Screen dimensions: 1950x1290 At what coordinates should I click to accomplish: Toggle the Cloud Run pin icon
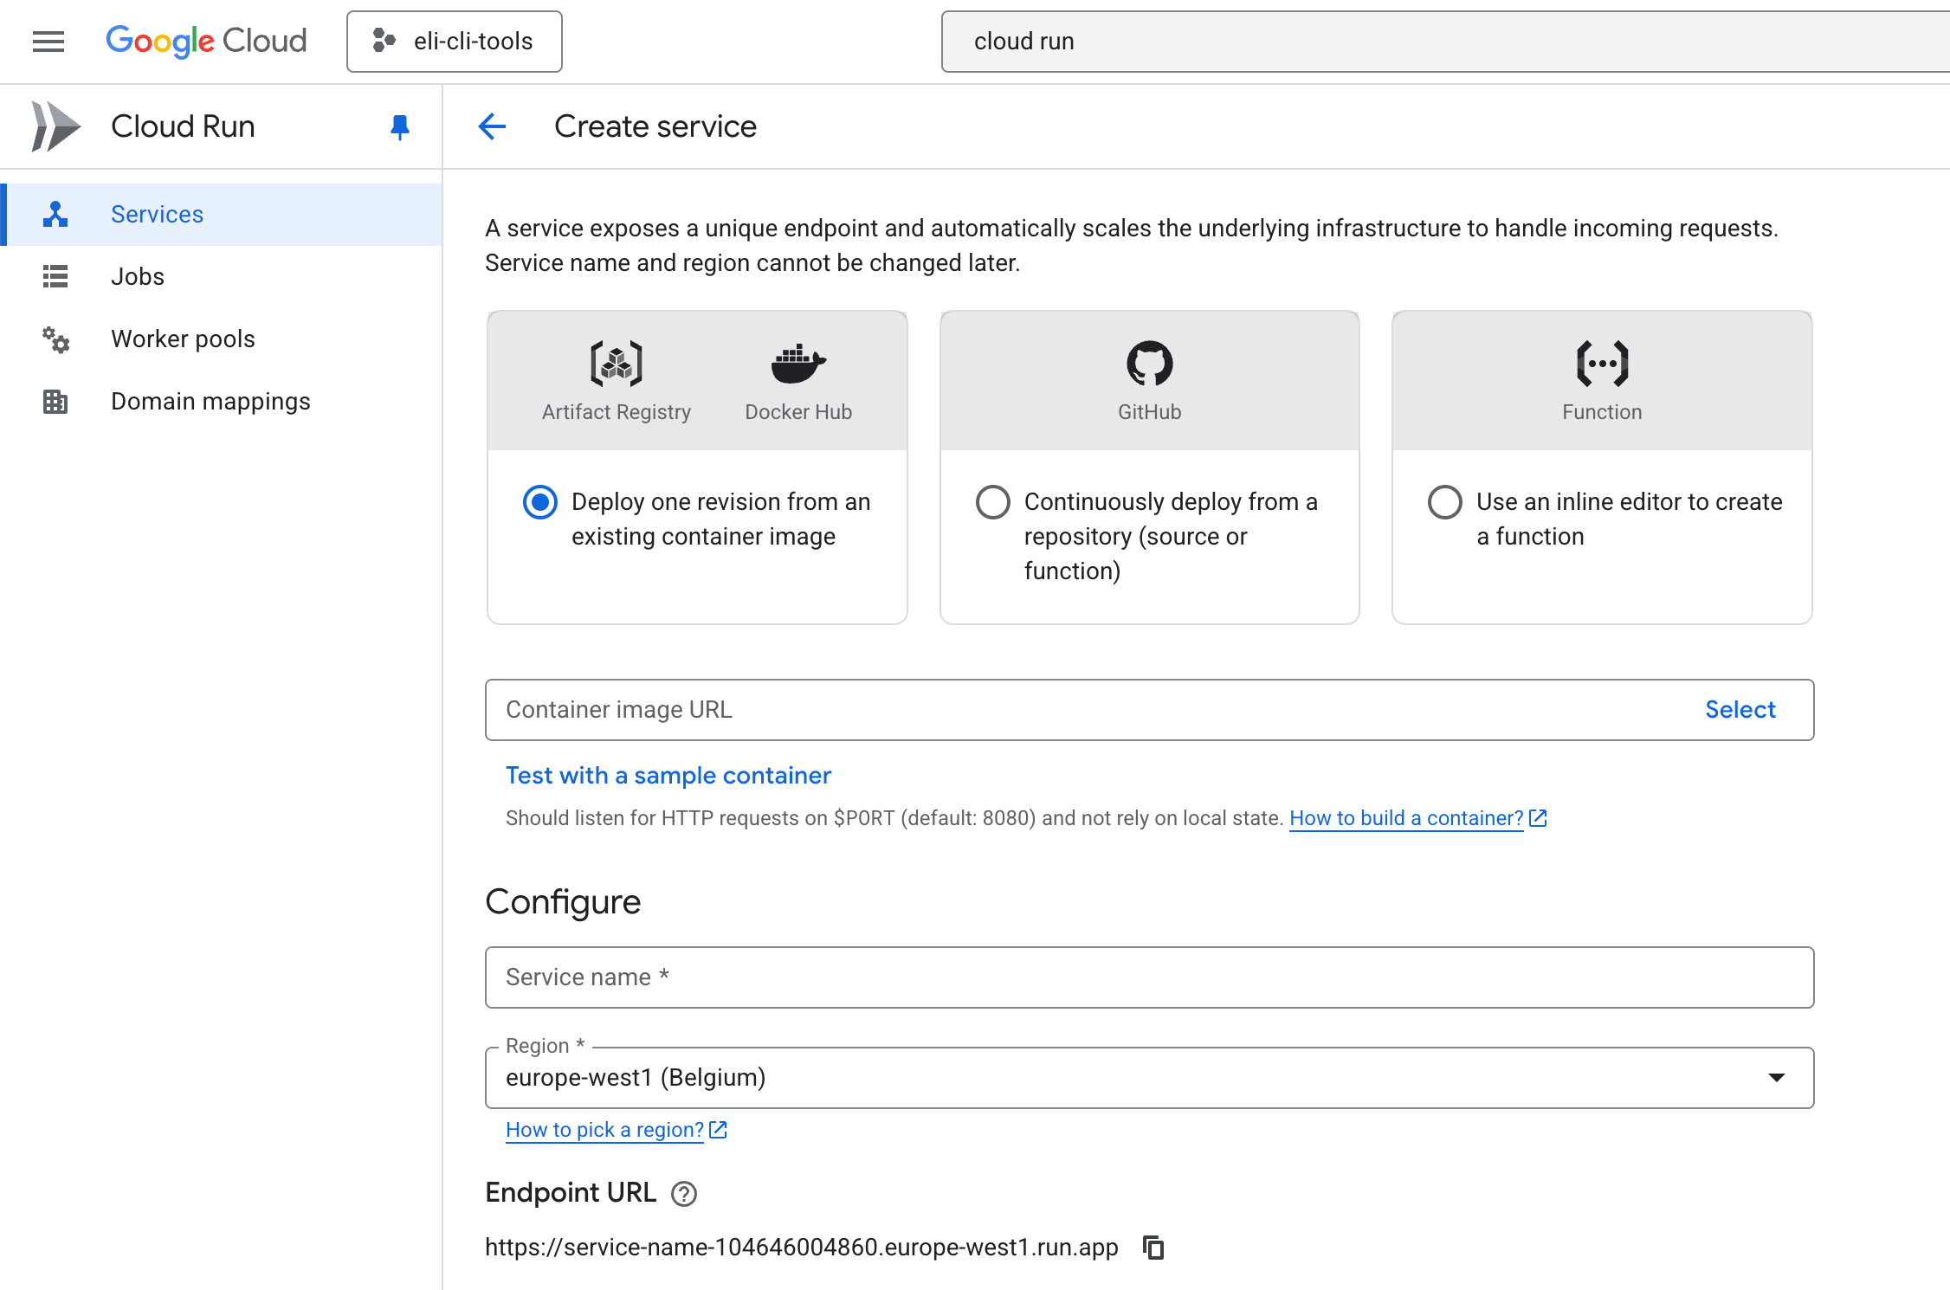[399, 126]
